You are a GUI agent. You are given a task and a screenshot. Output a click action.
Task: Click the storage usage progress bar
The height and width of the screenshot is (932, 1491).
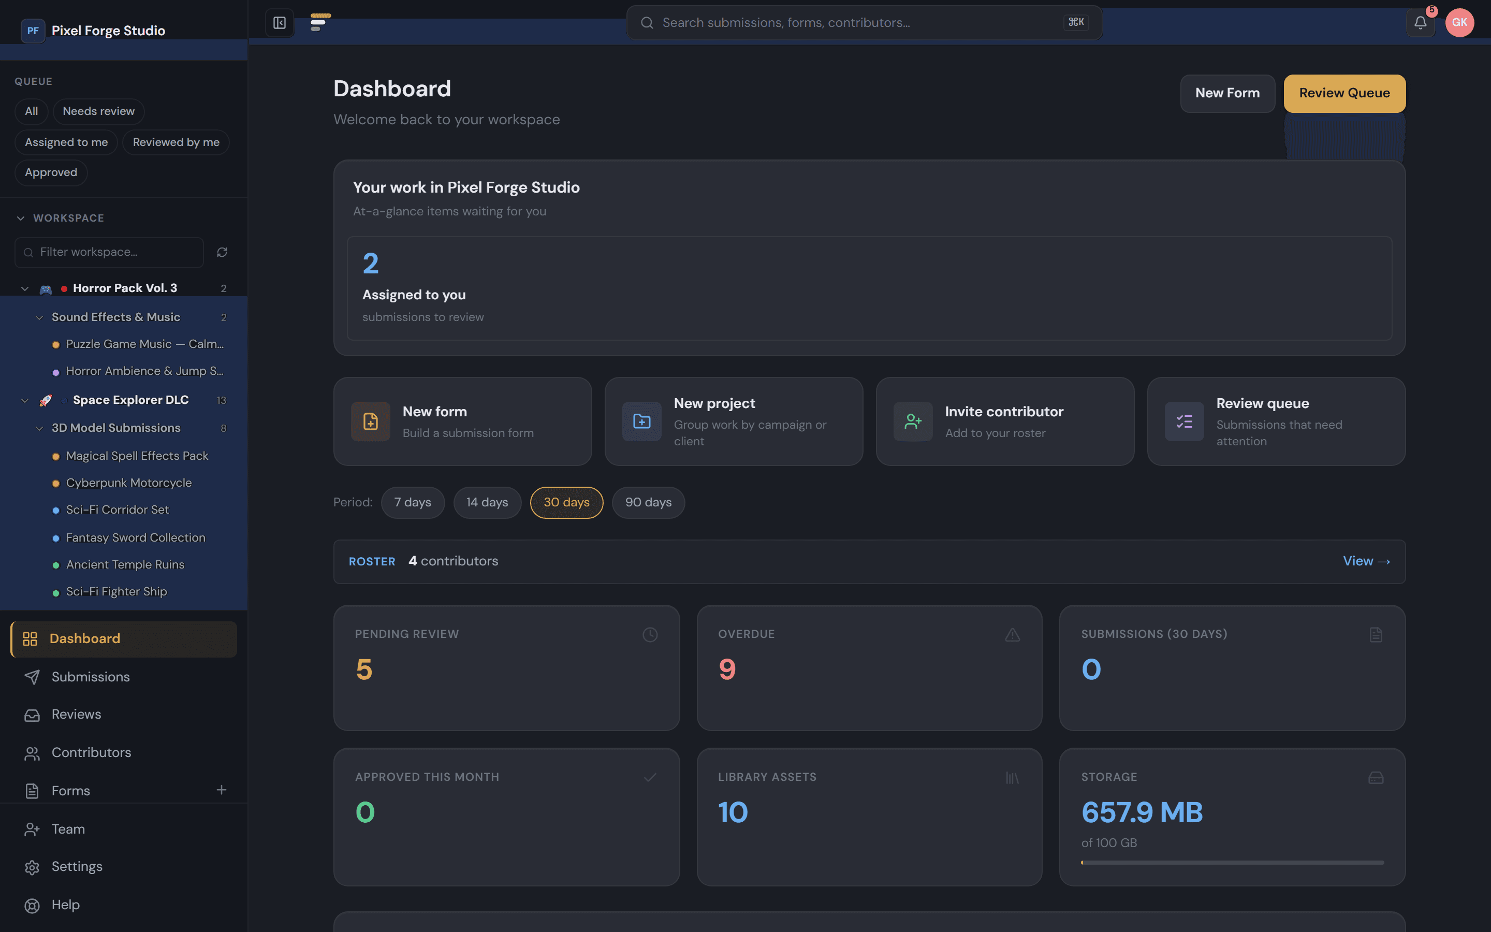1232,862
